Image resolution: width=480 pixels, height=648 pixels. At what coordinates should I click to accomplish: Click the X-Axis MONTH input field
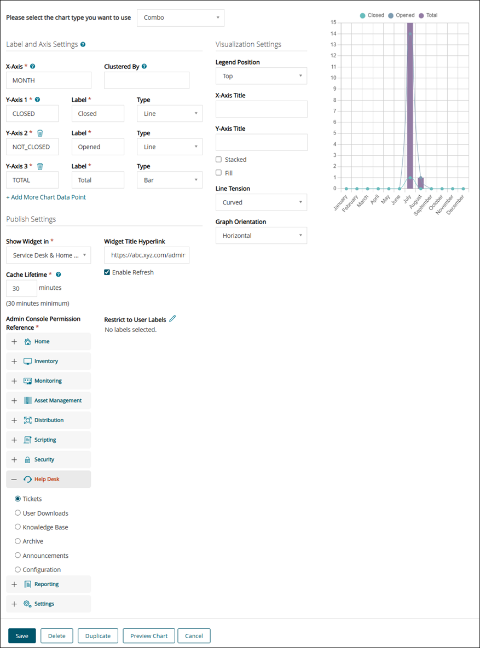coord(49,80)
